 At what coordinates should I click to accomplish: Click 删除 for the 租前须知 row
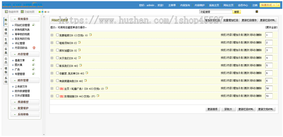pos(259,42)
